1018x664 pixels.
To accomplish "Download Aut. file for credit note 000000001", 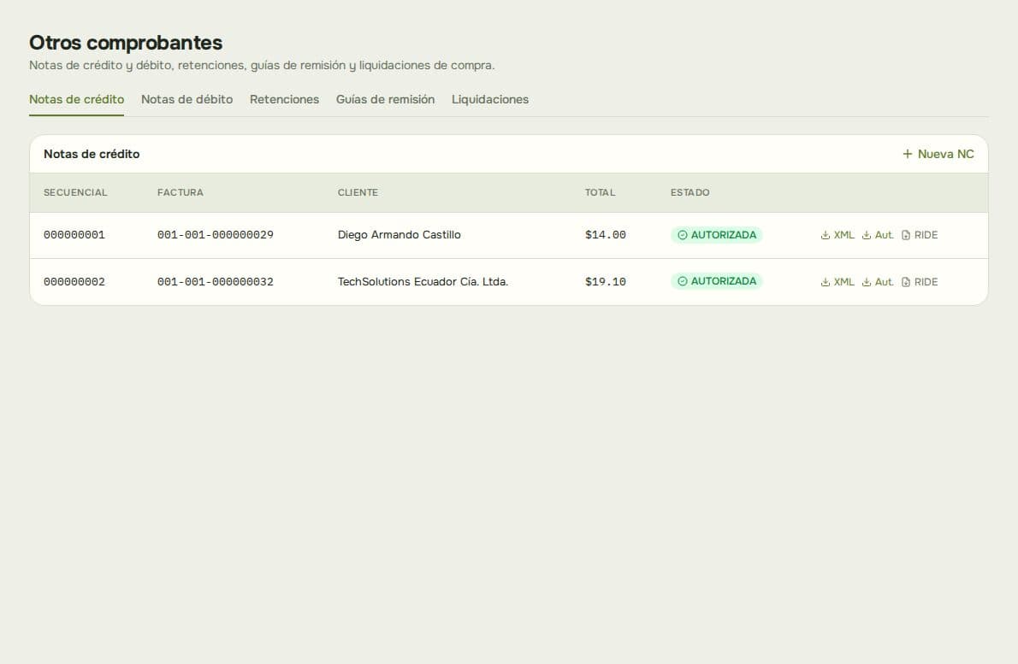I will coord(878,235).
